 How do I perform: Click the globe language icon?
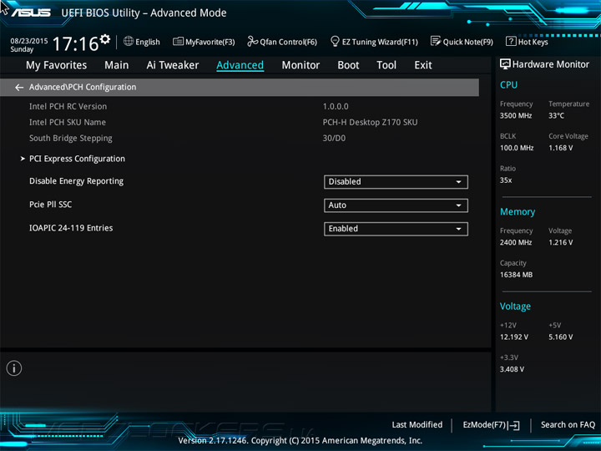click(x=129, y=42)
